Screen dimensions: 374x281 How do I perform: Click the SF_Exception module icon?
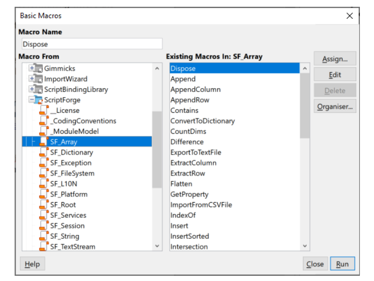coord(44,163)
